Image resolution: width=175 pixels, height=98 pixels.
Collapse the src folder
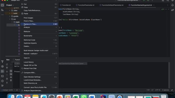click(x=10, y=19)
